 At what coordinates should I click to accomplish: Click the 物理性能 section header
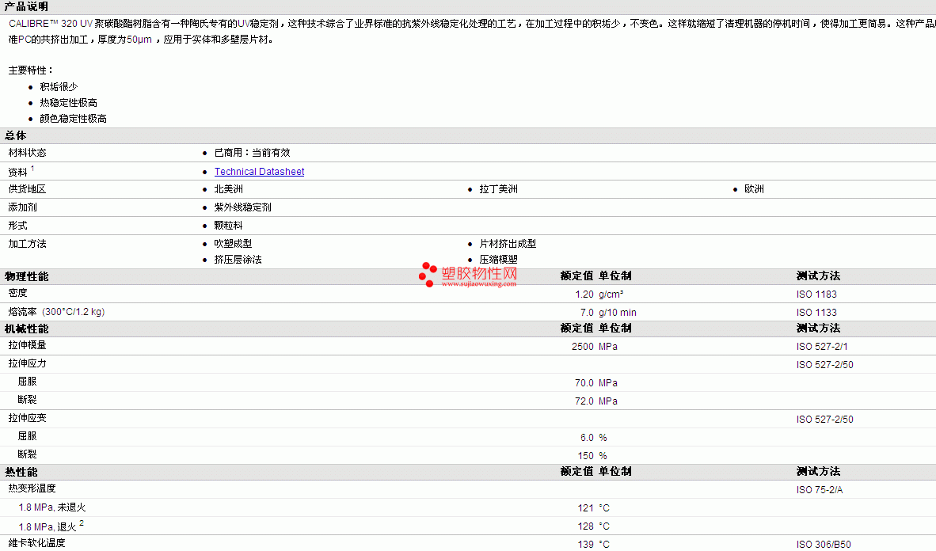tap(27, 276)
